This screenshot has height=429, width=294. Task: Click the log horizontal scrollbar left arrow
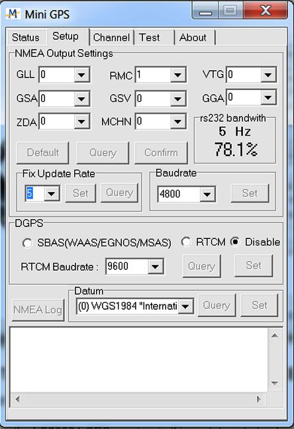(17, 399)
